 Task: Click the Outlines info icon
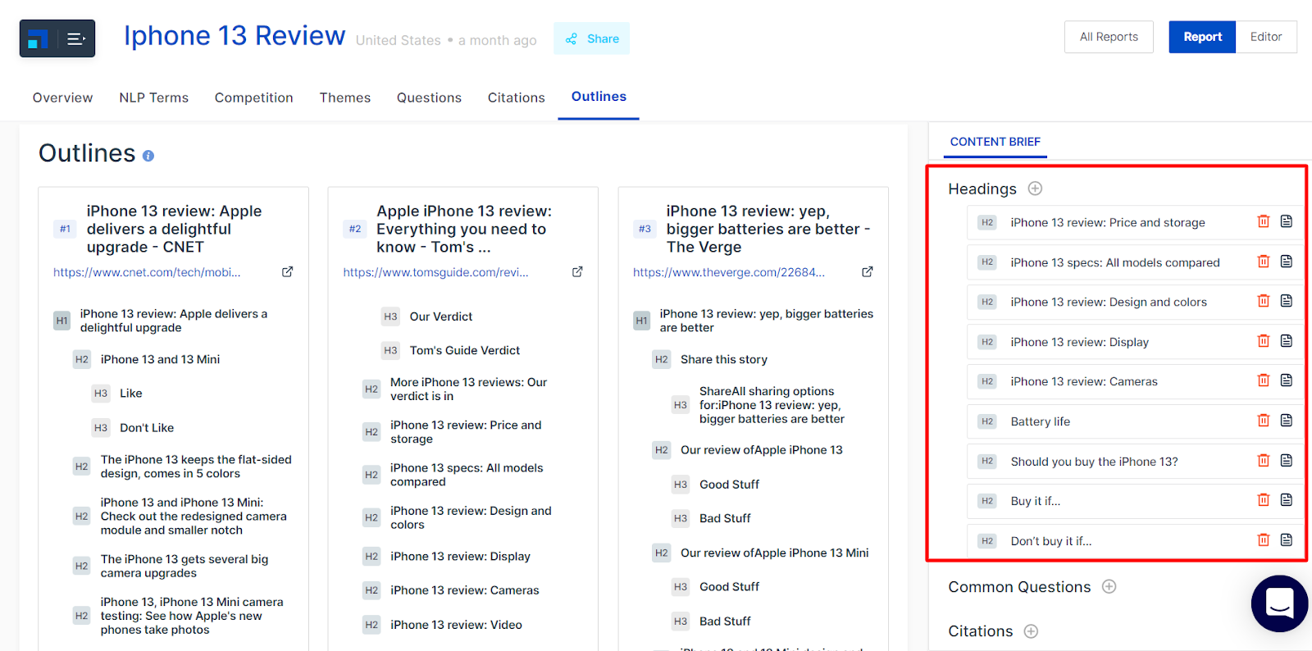coord(148,156)
